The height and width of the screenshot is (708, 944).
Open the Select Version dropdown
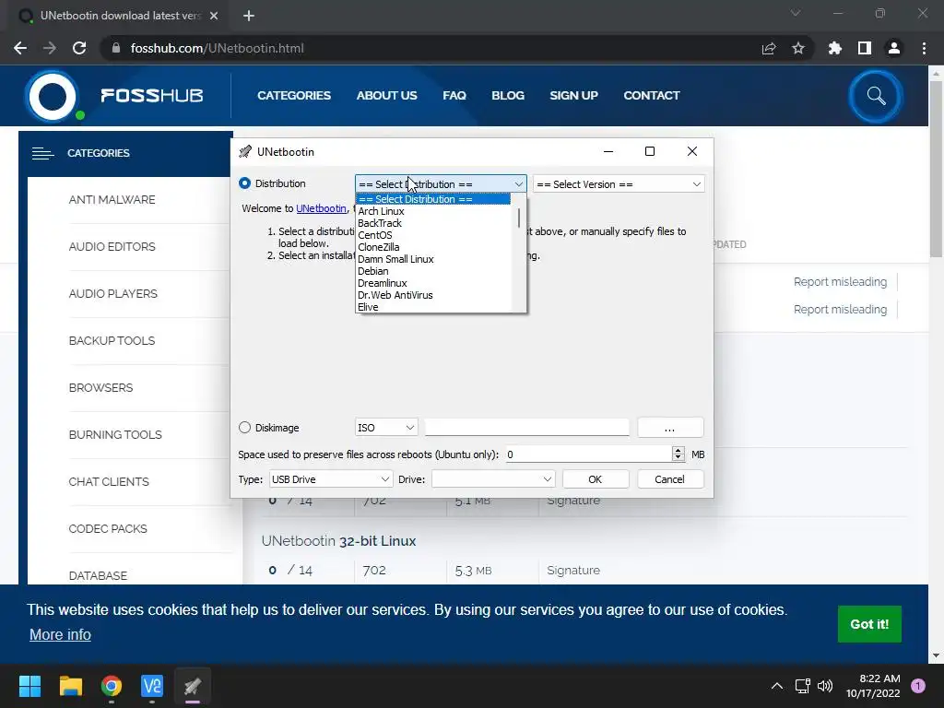(x=619, y=184)
